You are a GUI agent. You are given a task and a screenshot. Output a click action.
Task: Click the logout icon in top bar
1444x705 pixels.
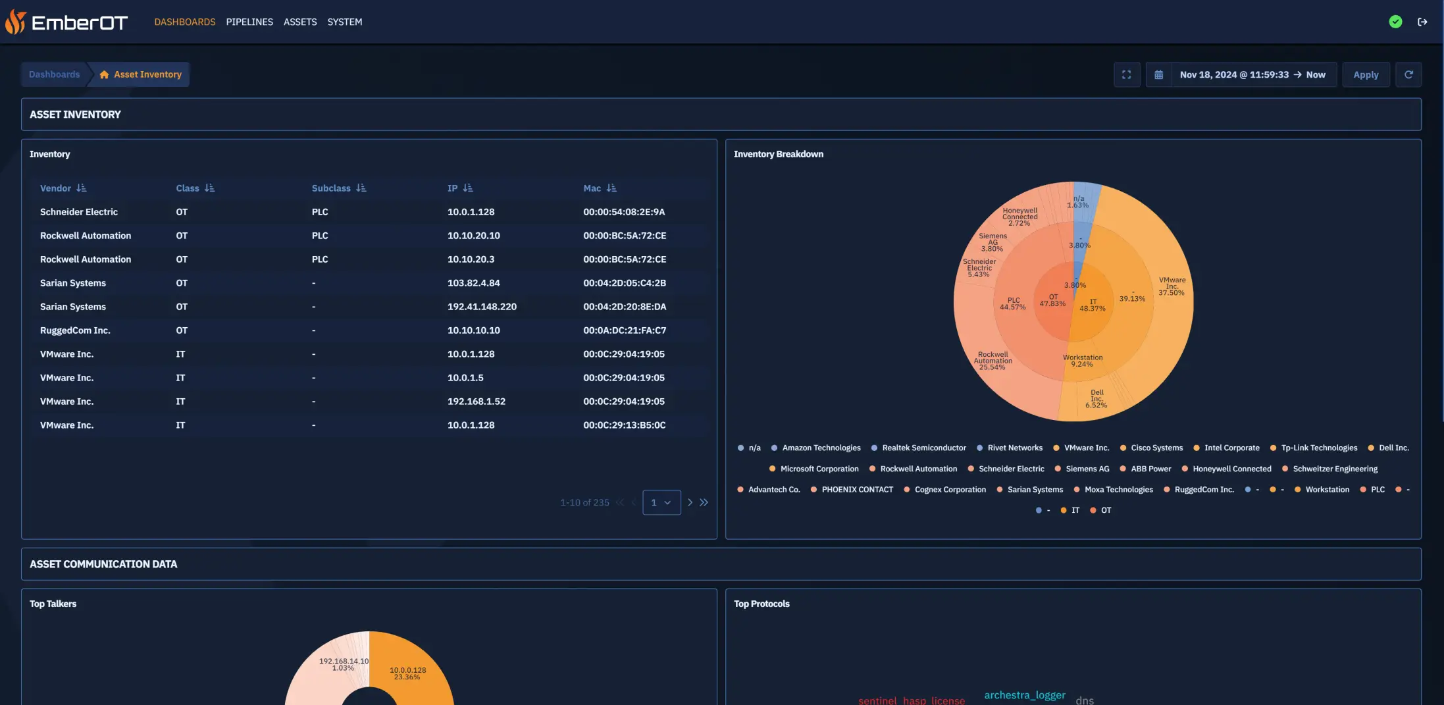pos(1422,22)
